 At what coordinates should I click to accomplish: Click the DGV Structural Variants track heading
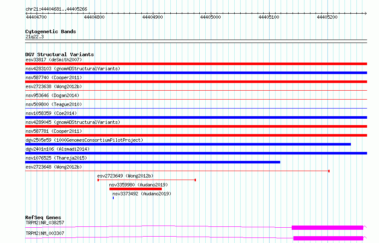tap(60, 54)
